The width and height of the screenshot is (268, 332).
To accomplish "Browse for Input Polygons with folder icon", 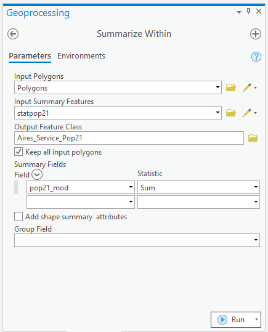I will coord(230,87).
